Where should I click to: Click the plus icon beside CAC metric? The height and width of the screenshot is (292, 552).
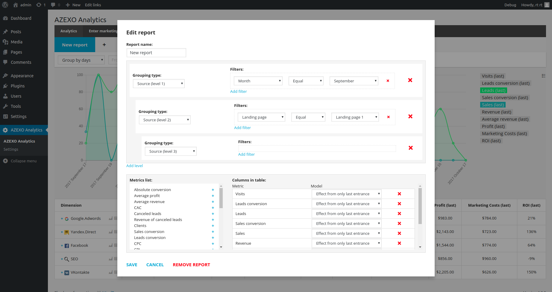[x=213, y=208]
